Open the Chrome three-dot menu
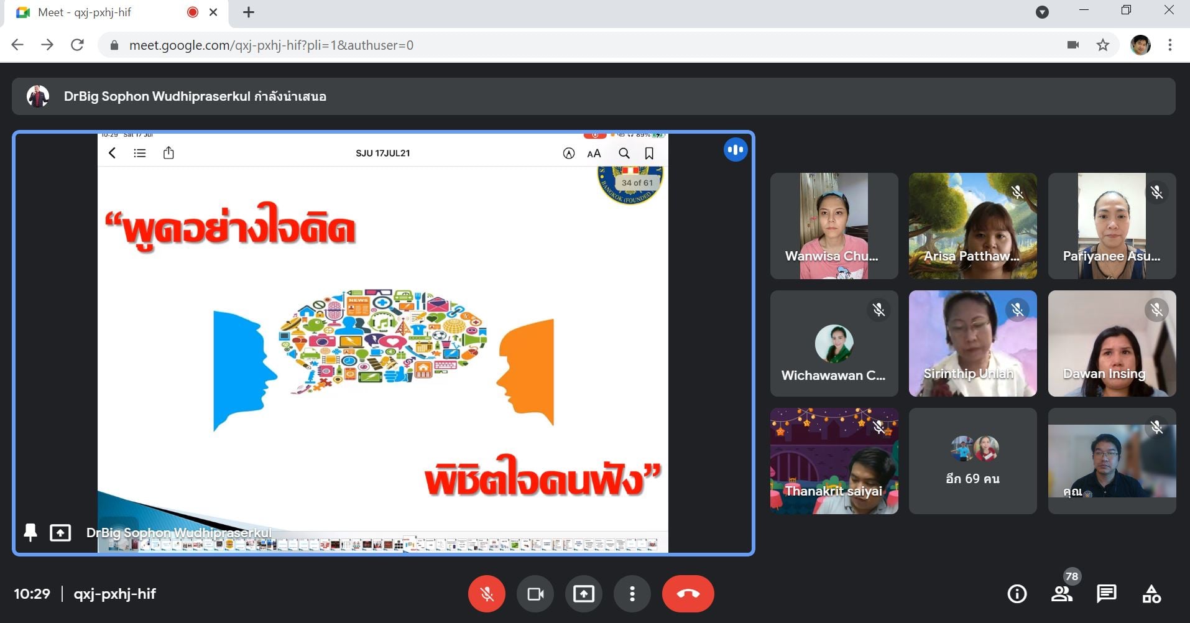The width and height of the screenshot is (1190, 623). [1170, 45]
